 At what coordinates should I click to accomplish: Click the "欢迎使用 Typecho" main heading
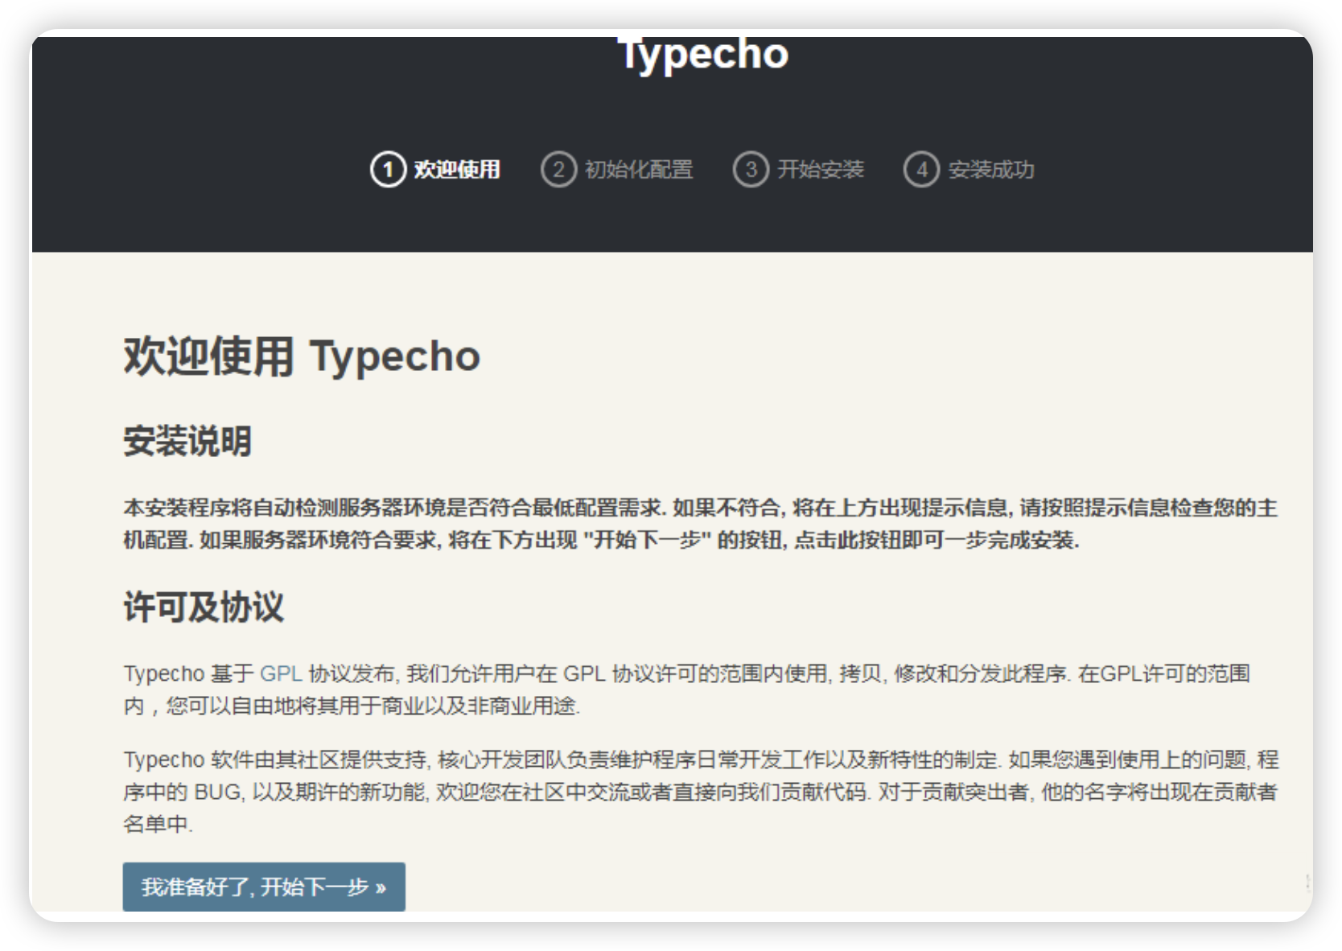[302, 356]
